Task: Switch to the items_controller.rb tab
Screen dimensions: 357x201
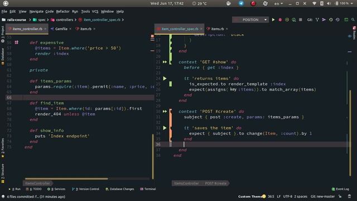Action: coord(27,29)
